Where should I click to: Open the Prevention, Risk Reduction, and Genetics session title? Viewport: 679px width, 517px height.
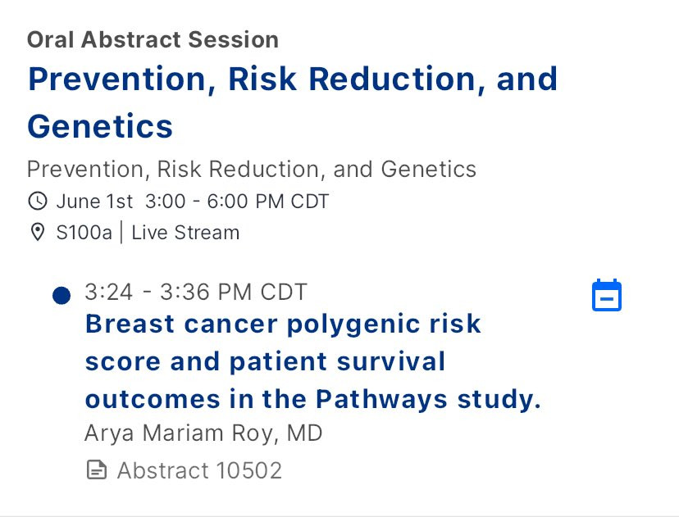[292, 102]
